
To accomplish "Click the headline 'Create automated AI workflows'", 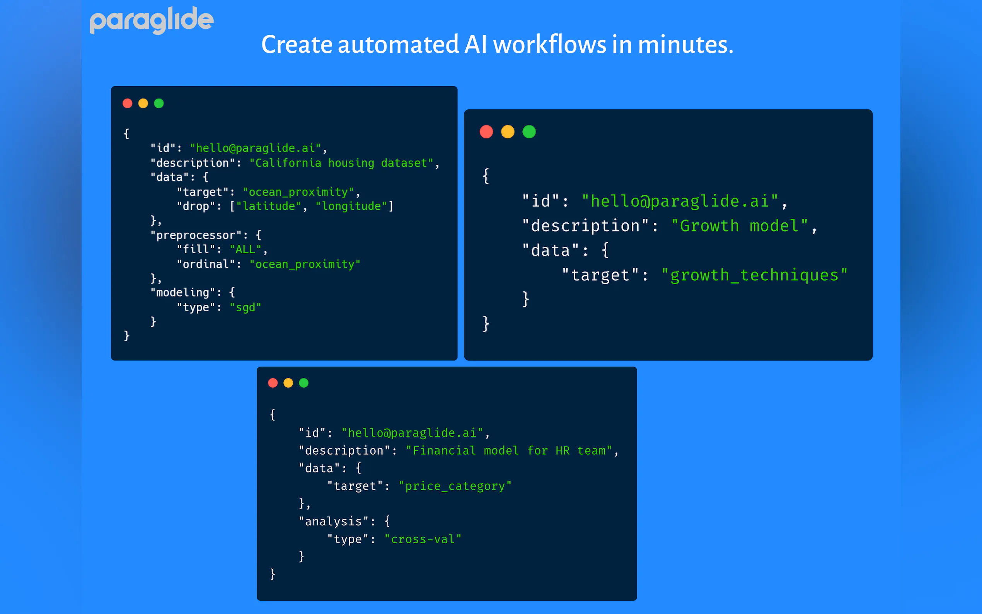I will 497,45.
